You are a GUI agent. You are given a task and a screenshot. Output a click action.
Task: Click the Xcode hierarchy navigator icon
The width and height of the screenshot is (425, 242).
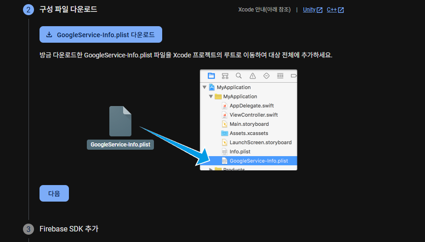225,76
